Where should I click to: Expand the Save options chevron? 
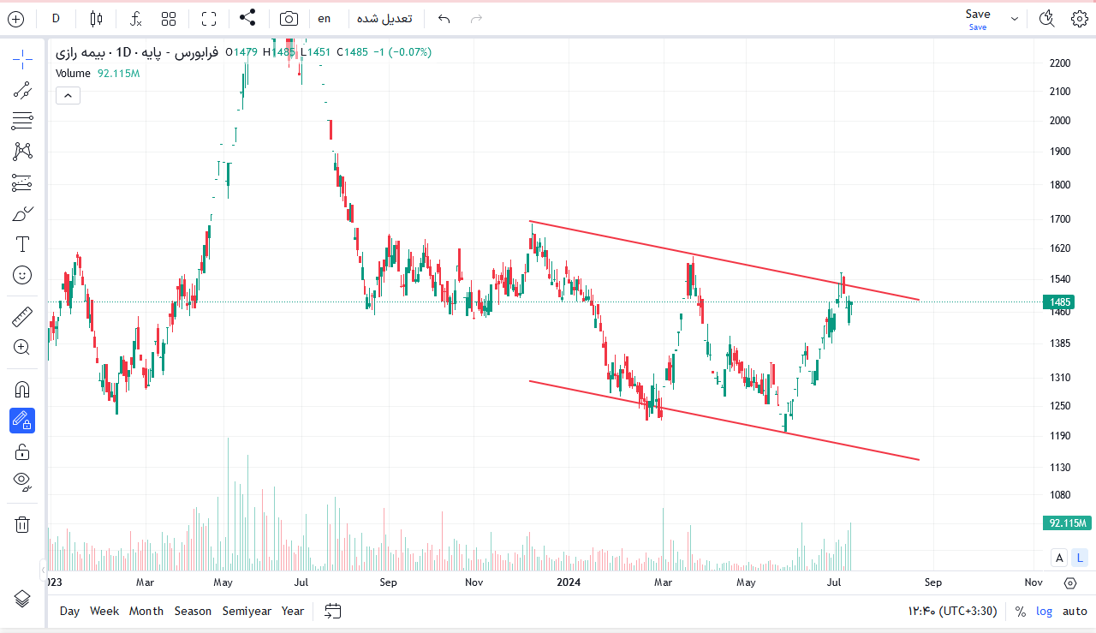tap(1015, 19)
